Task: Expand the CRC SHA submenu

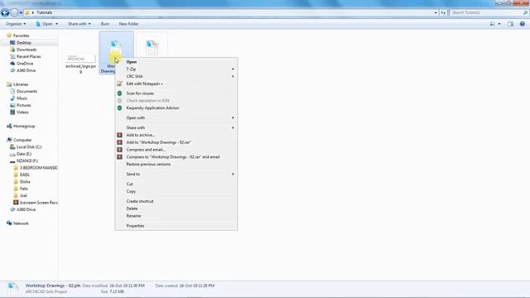Action: [176, 76]
